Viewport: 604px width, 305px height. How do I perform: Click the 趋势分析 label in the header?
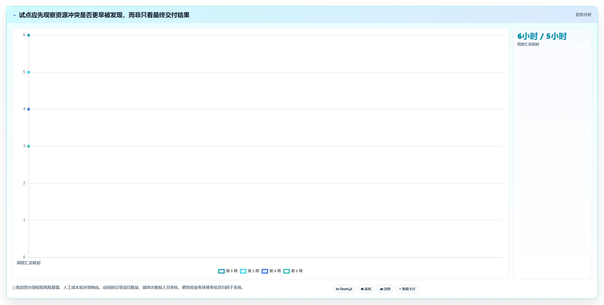tap(583, 15)
